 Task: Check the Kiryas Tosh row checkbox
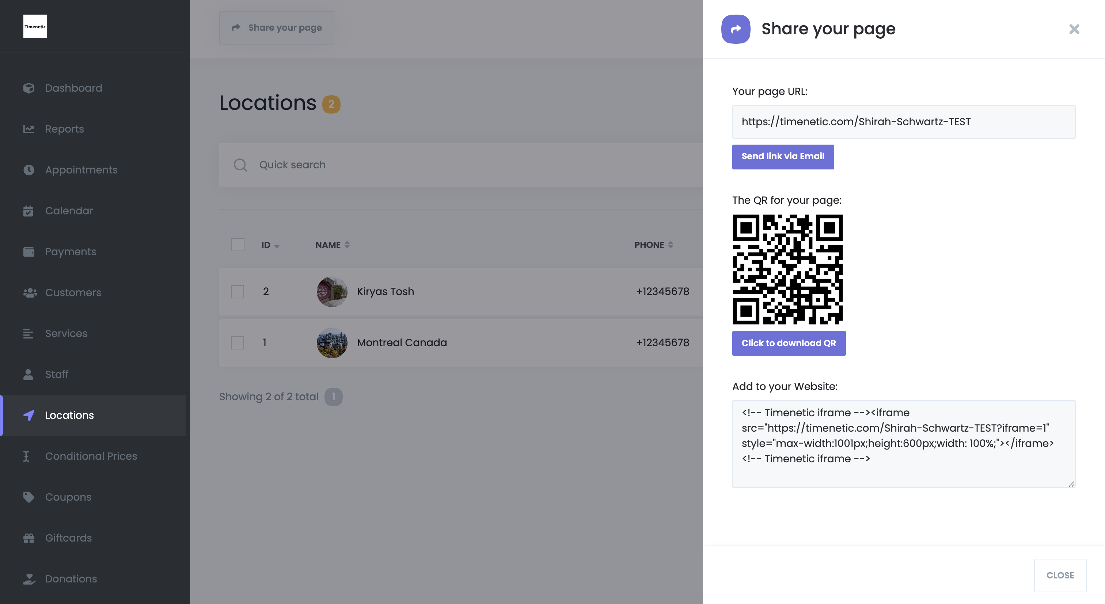[238, 291]
